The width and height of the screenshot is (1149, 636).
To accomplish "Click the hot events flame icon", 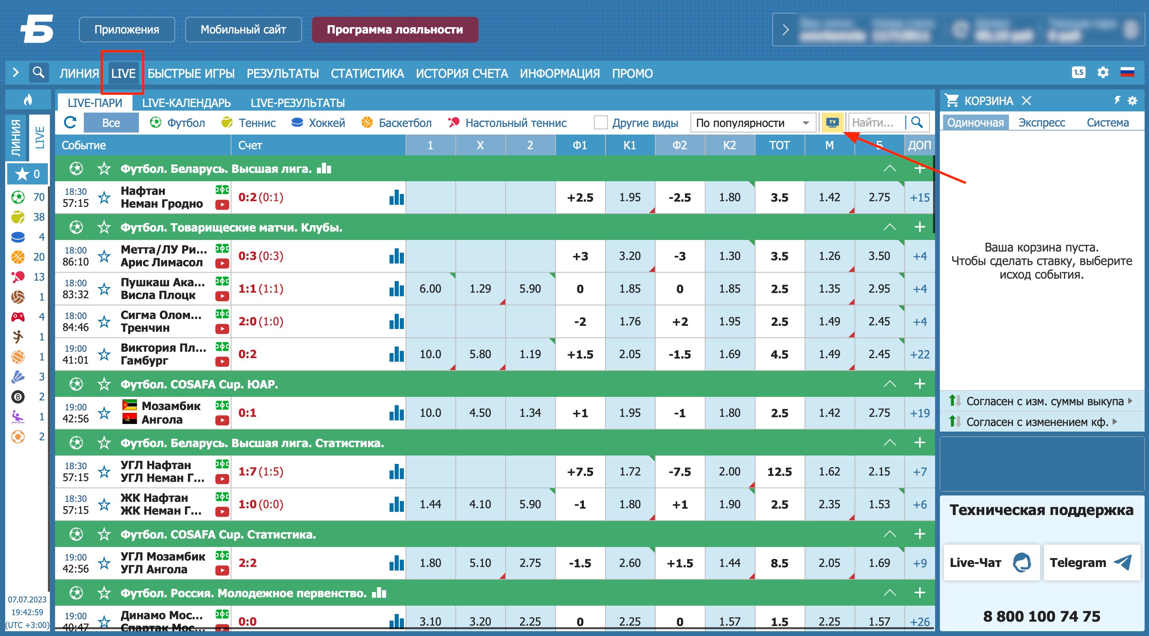I will coord(28,99).
